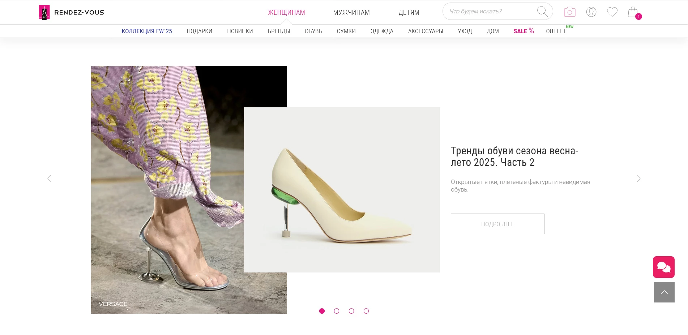Open the ДЕТЯМ section tab

(409, 13)
